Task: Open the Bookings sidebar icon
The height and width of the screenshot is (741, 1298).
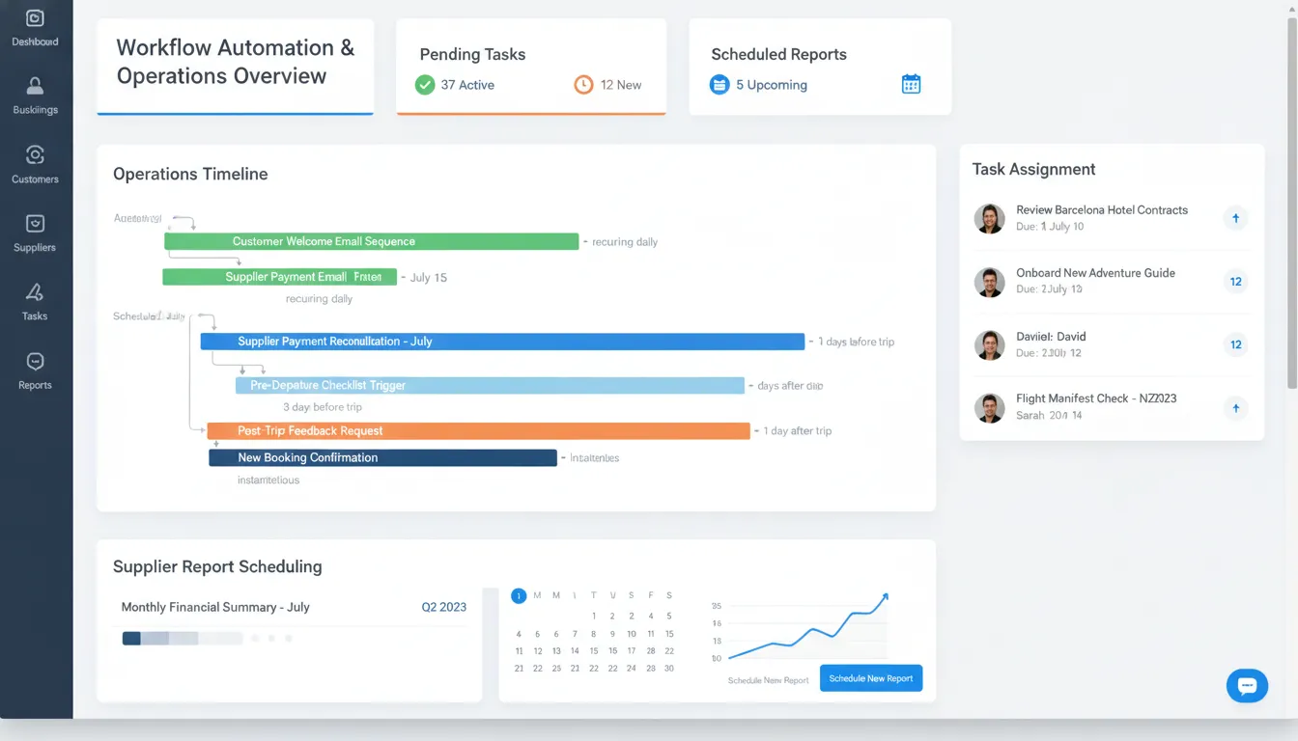Action: click(x=35, y=86)
